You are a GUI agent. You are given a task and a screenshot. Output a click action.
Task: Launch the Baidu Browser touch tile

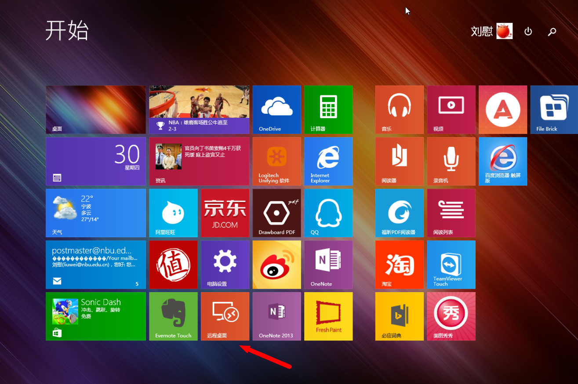pyautogui.click(x=503, y=161)
